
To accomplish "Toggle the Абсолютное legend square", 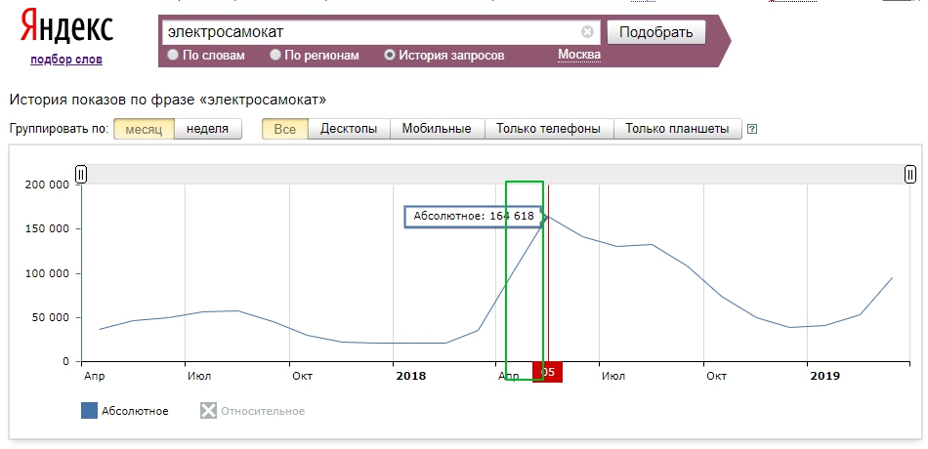I will [x=90, y=411].
